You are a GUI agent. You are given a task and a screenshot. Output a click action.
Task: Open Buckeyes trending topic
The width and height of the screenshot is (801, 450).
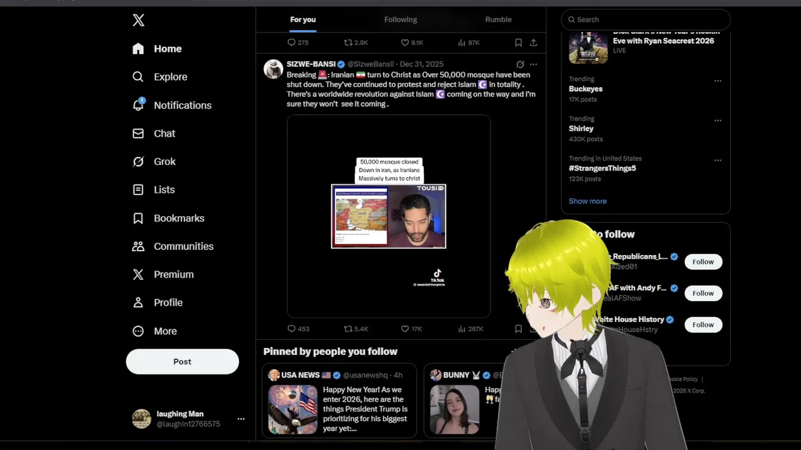coord(586,89)
